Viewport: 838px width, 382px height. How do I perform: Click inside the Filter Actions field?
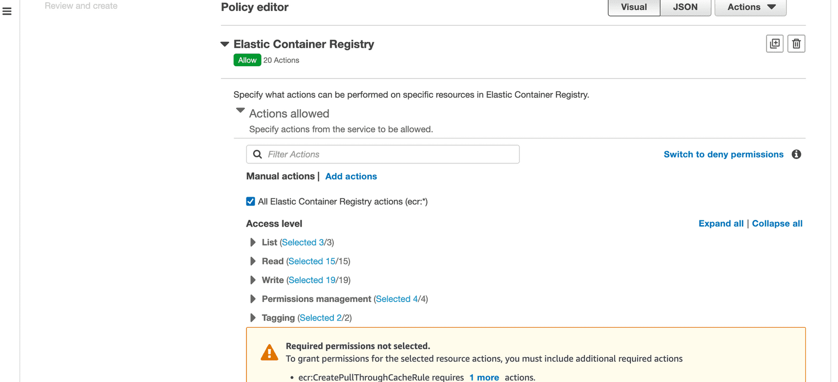[382, 154]
